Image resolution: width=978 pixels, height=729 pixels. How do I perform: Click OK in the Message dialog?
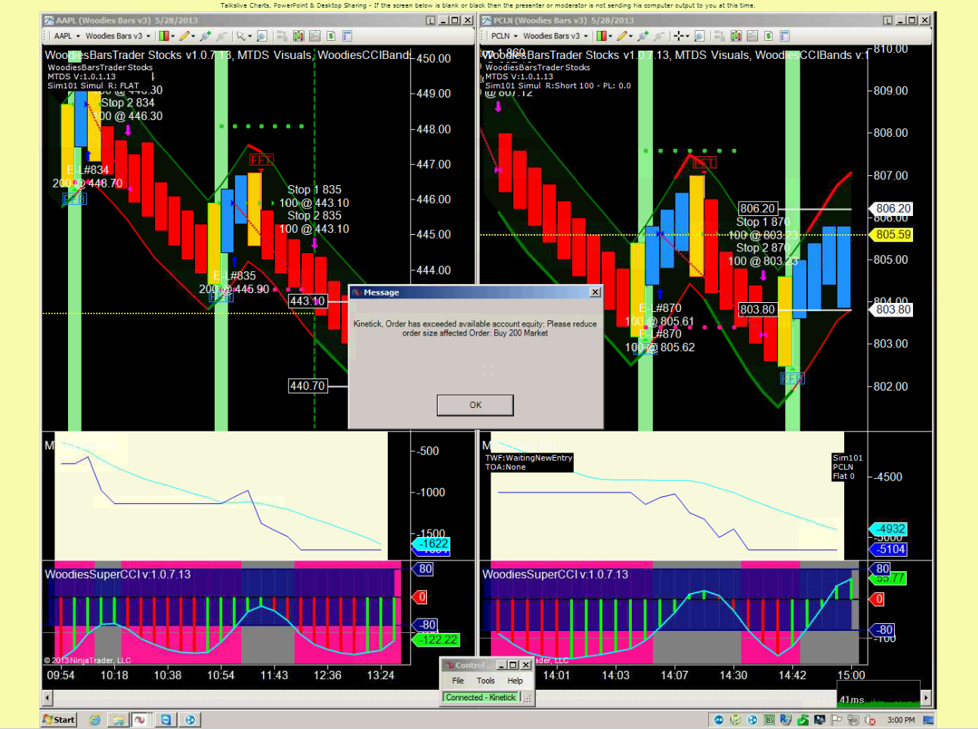[x=475, y=405]
